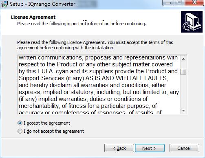
Task: Click the license scrollbar's down arrow
Action: pos(183,111)
